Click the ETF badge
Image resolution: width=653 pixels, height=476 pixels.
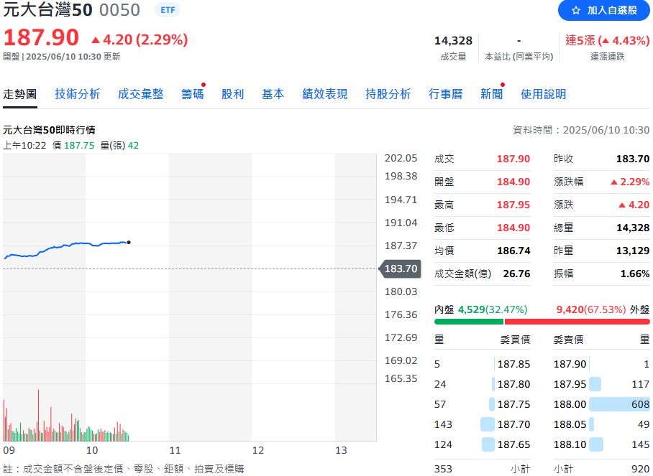tap(168, 10)
